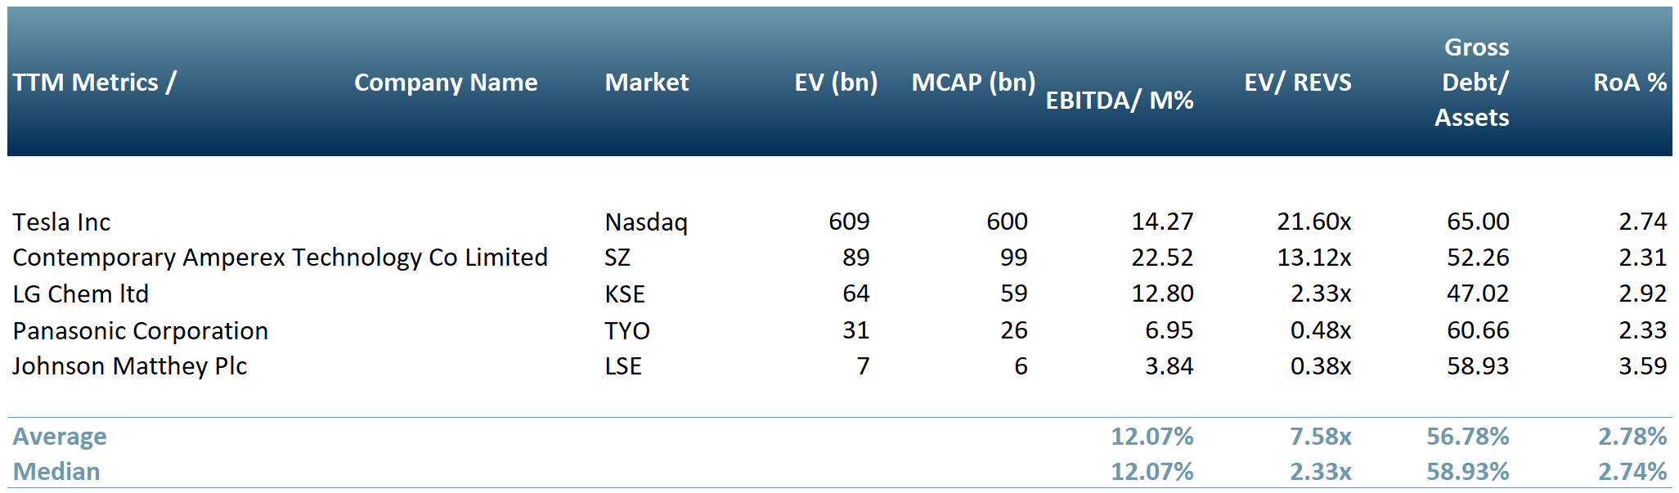This screenshot has width=1679, height=493.
Task: Select the RoA % column header
Action: click(1629, 83)
